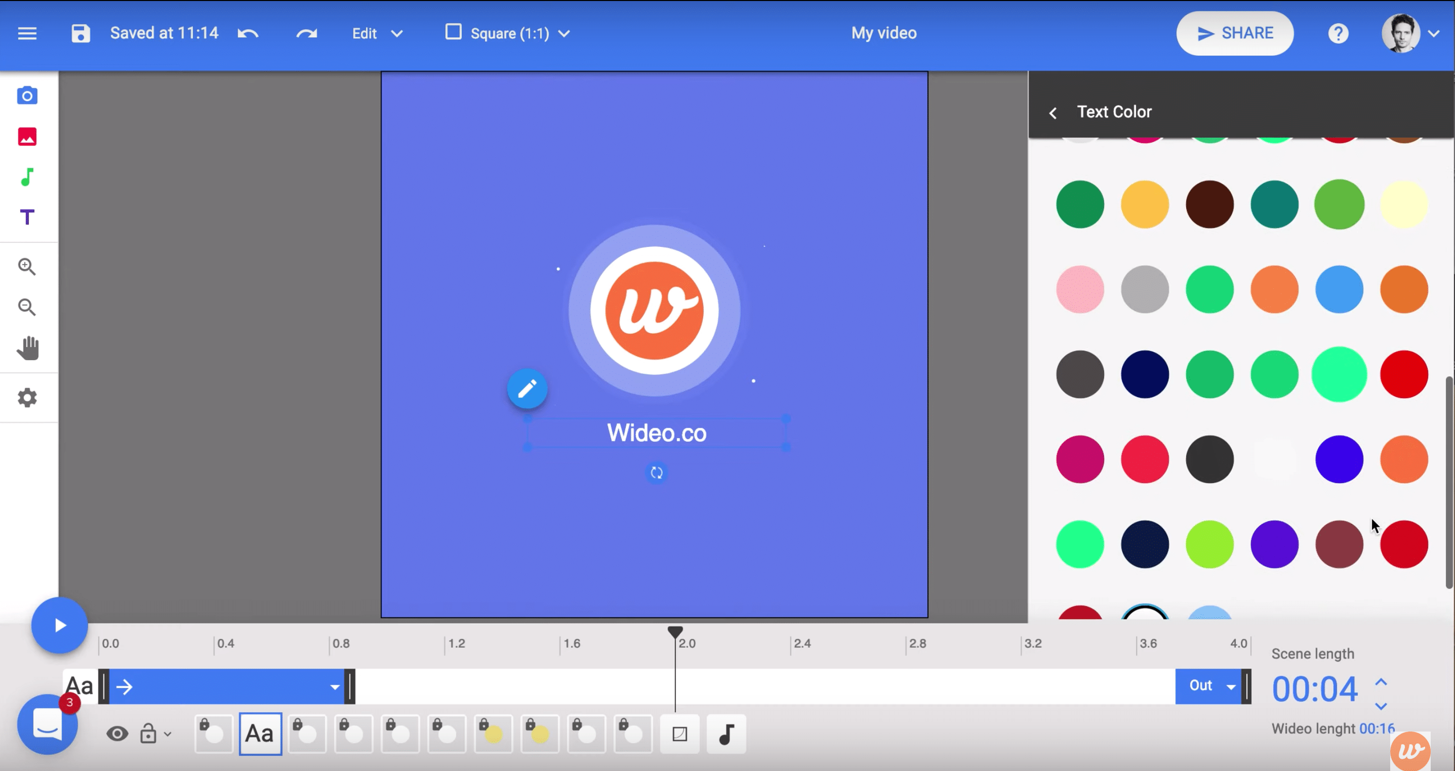This screenshot has height=771, width=1455.
Task: Pick the pale yellow color swatch
Action: (1404, 204)
